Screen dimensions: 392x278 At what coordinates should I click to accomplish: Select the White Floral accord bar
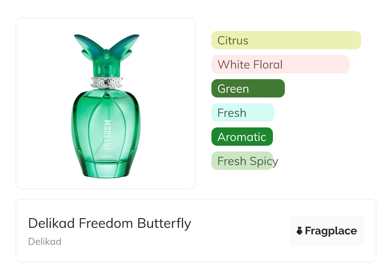pos(280,64)
